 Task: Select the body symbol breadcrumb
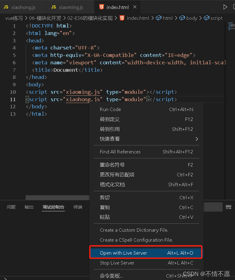(x=192, y=18)
